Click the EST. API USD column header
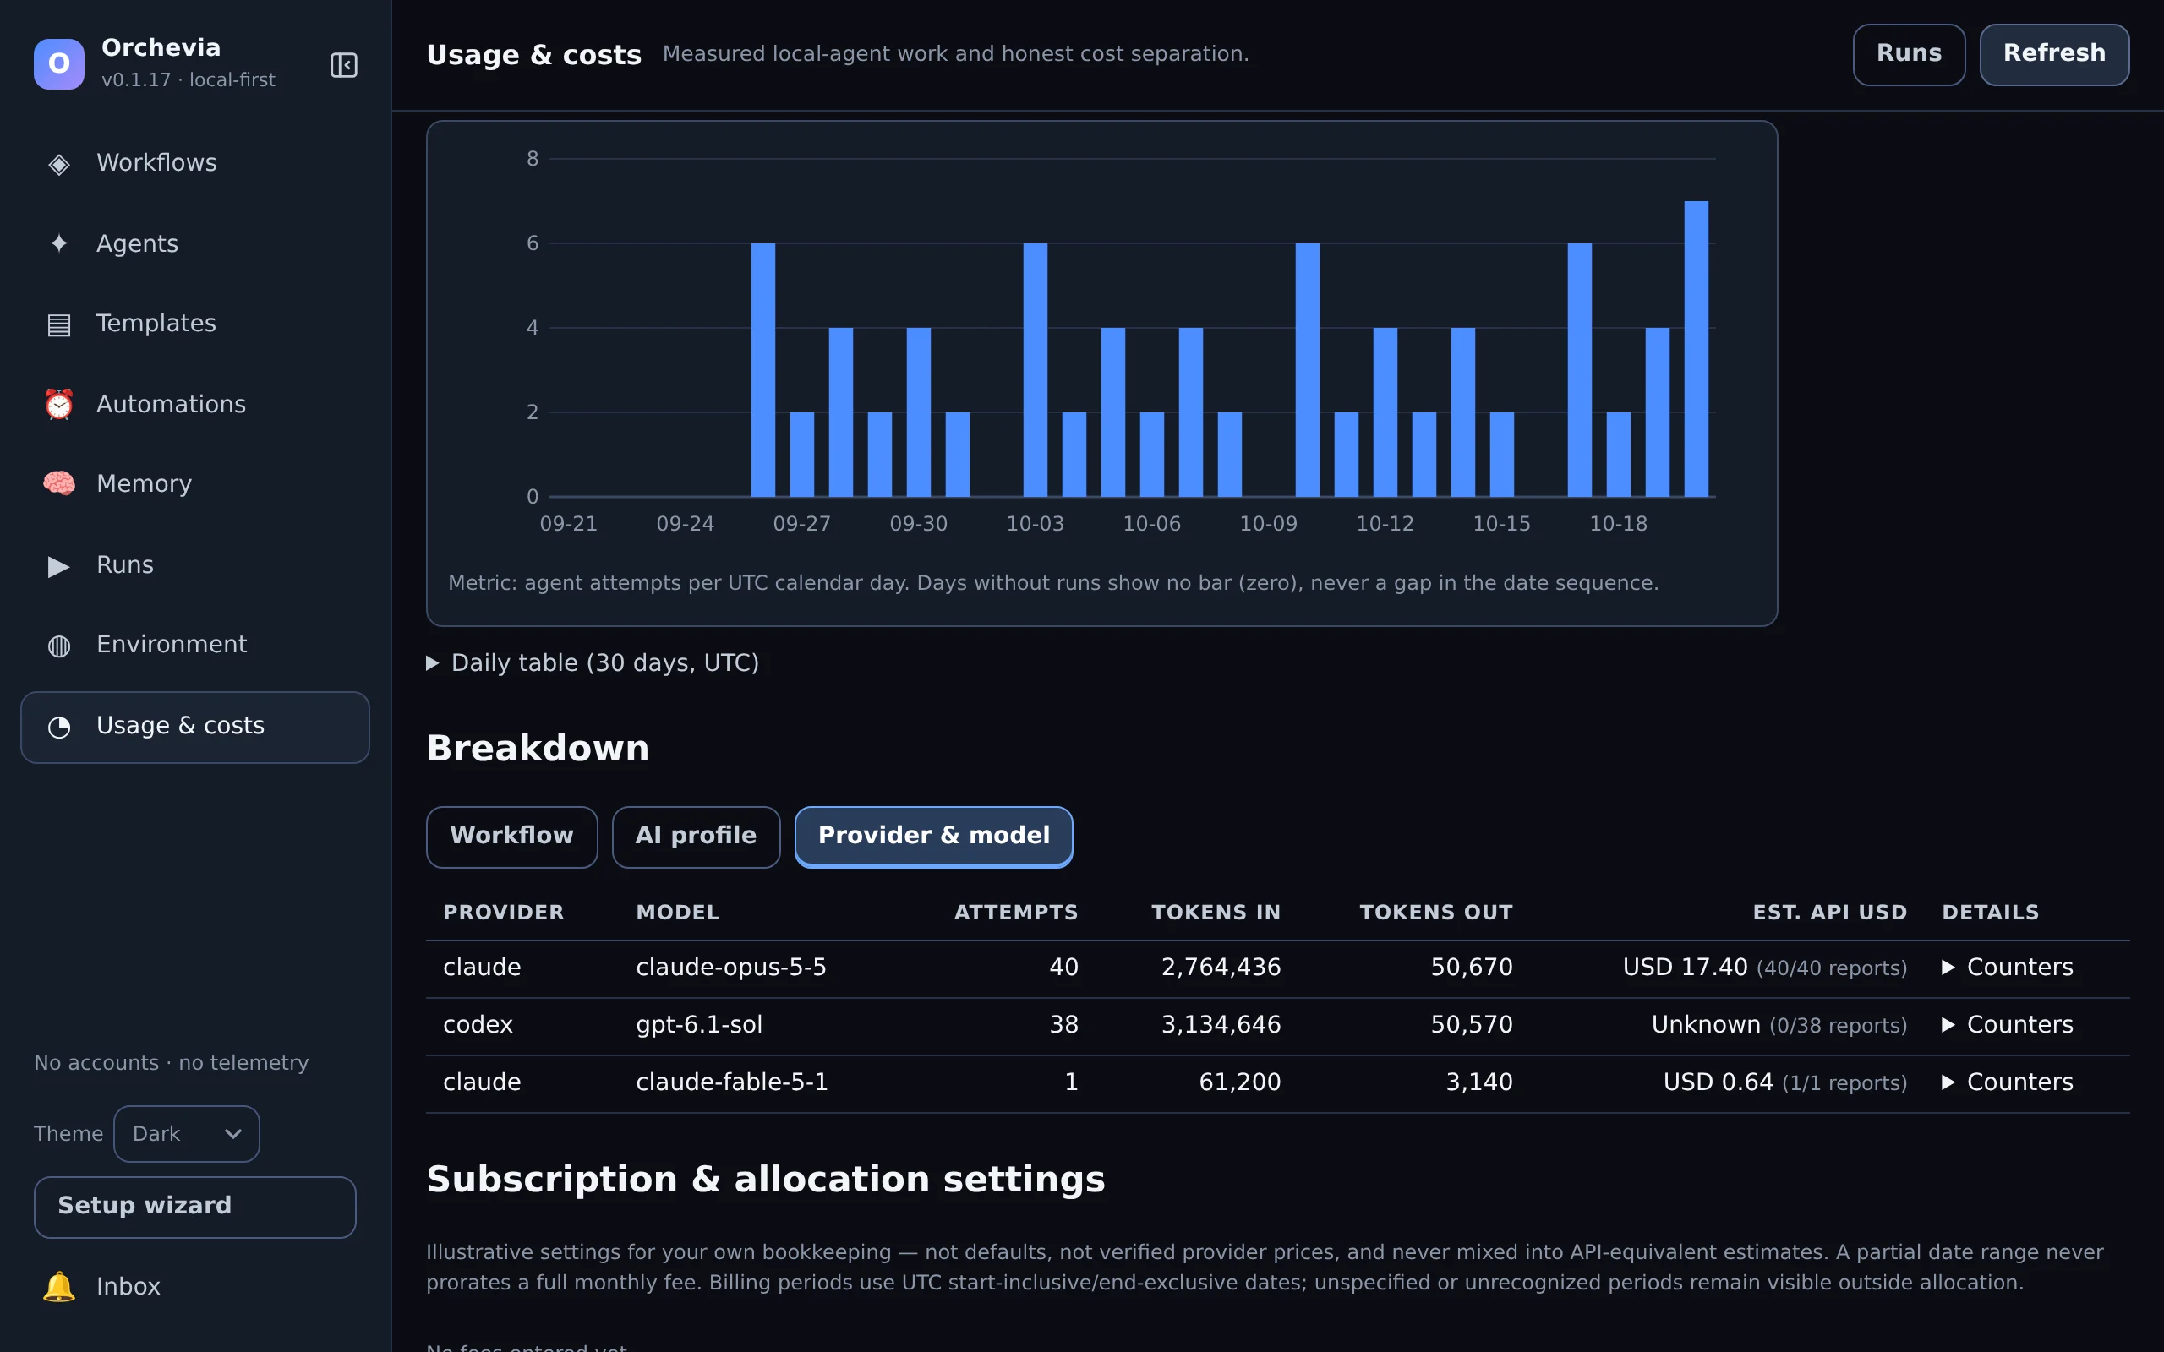Image resolution: width=2164 pixels, height=1352 pixels. point(1829,913)
